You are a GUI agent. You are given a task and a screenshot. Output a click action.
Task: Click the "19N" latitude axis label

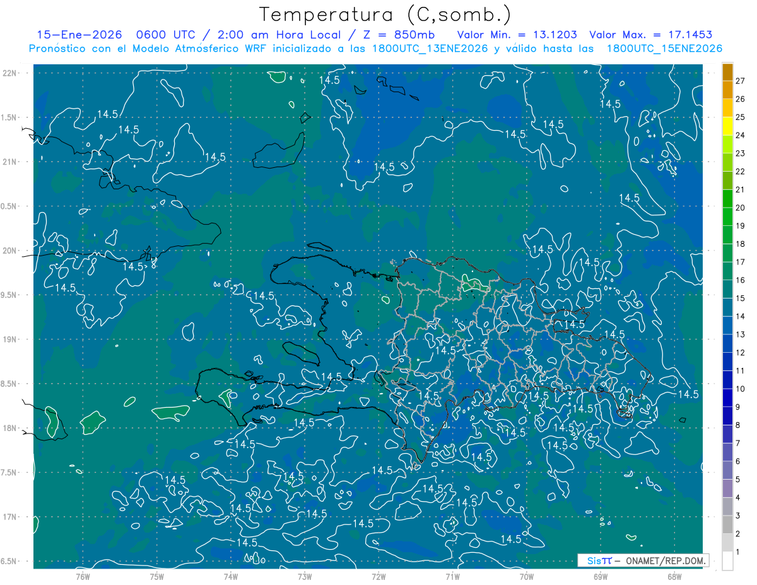click(x=9, y=340)
